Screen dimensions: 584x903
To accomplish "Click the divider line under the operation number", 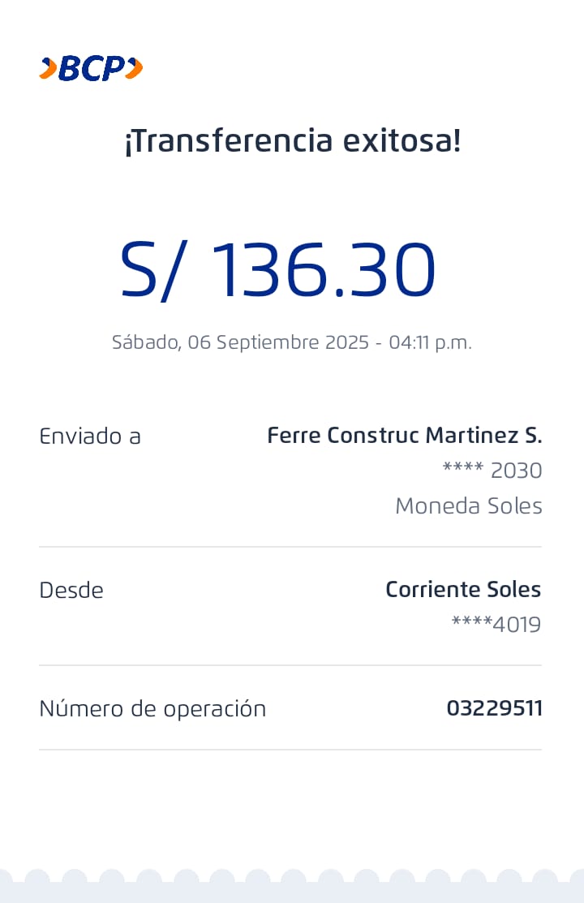I will (x=290, y=750).
